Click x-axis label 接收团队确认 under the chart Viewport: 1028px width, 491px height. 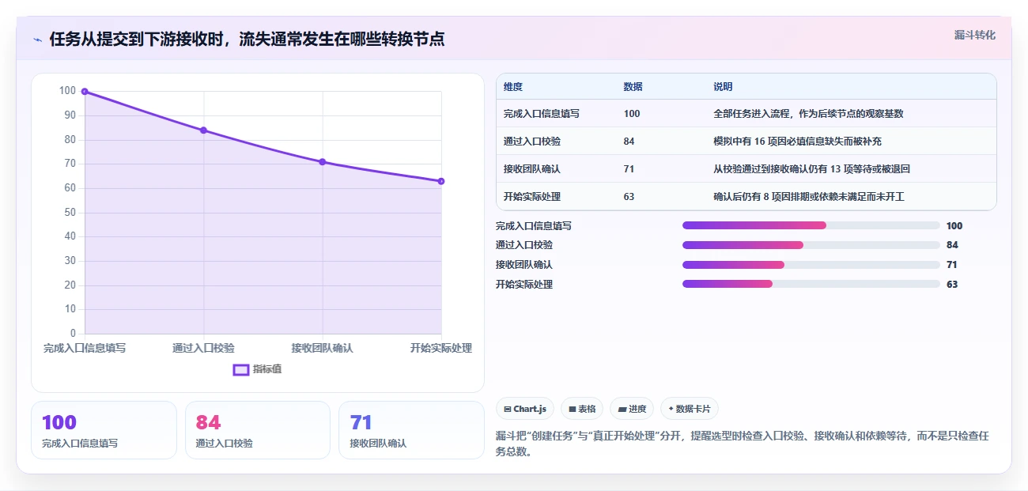coord(323,348)
